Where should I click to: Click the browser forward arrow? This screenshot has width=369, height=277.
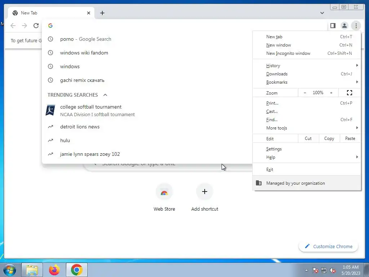pyautogui.click(x=25, y=26)
